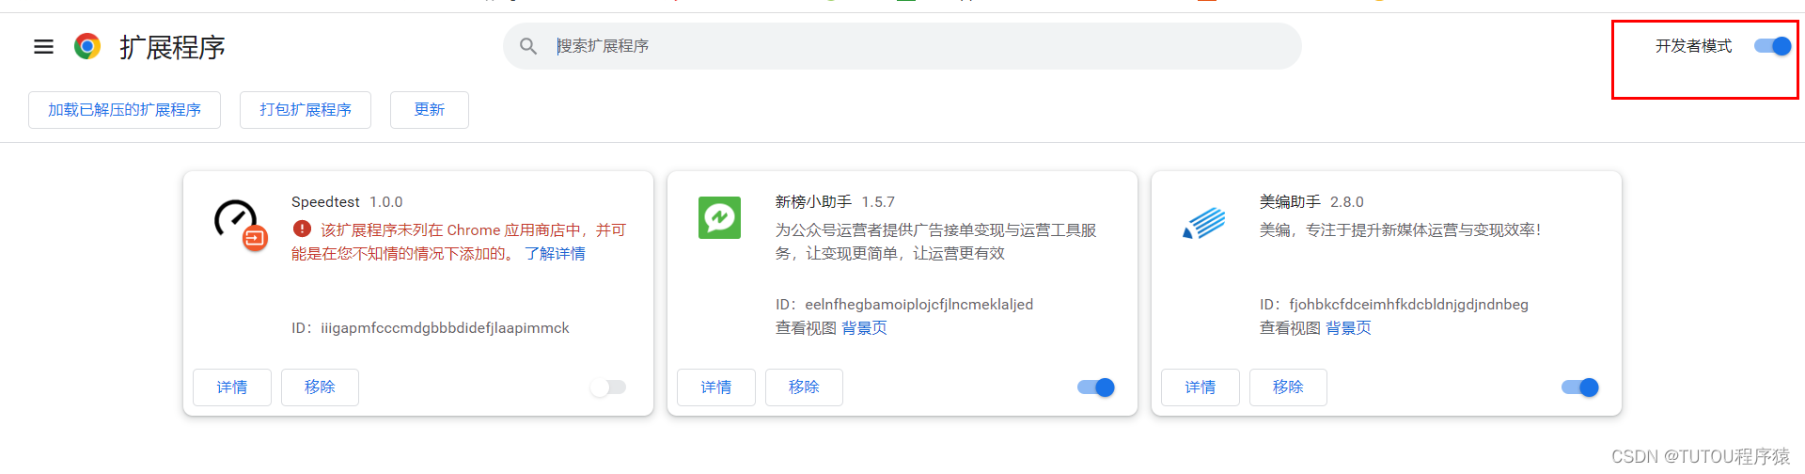
Task: Select ID fjohbkcfdceimhfkdcbldnjgdjndnbeg
Action: click(1408, 305)
